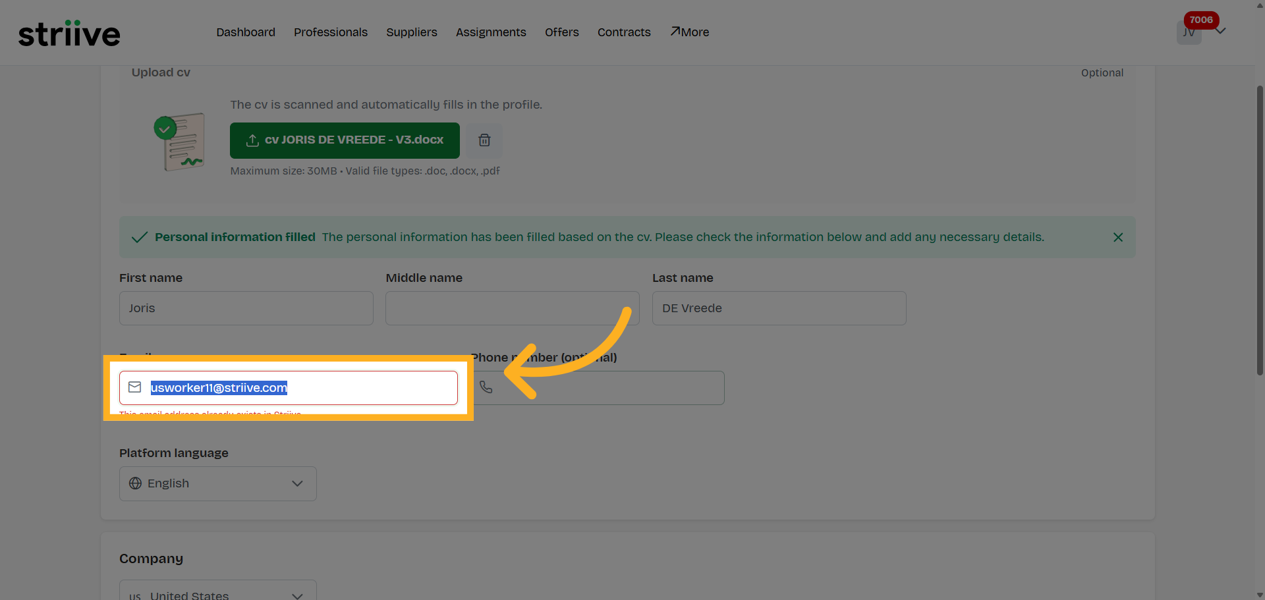Click the phone icon in phone number field
The width and height of the screenshot is (1265, 600).
[488, 387]
